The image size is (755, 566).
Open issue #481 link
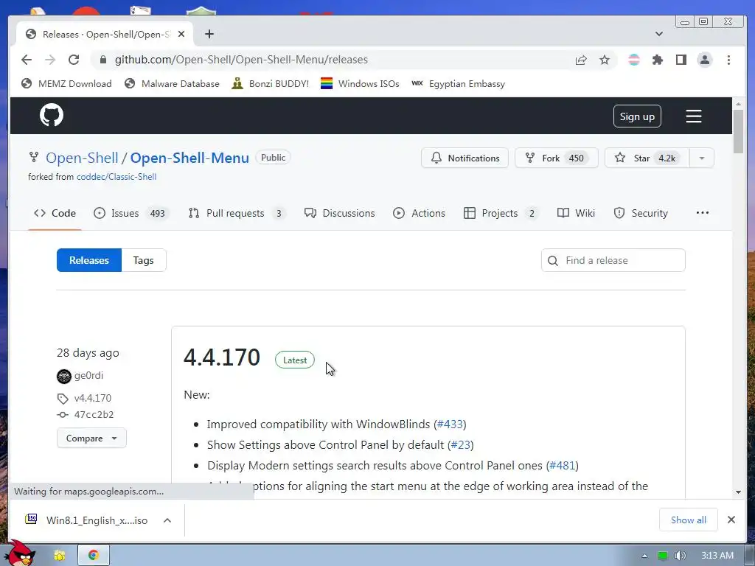(x=563, y=466)
